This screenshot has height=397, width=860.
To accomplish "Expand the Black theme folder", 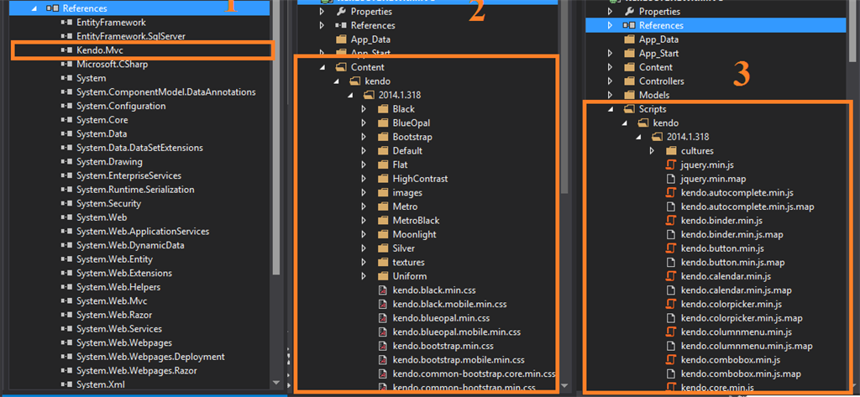I will (x=364, y=109).
